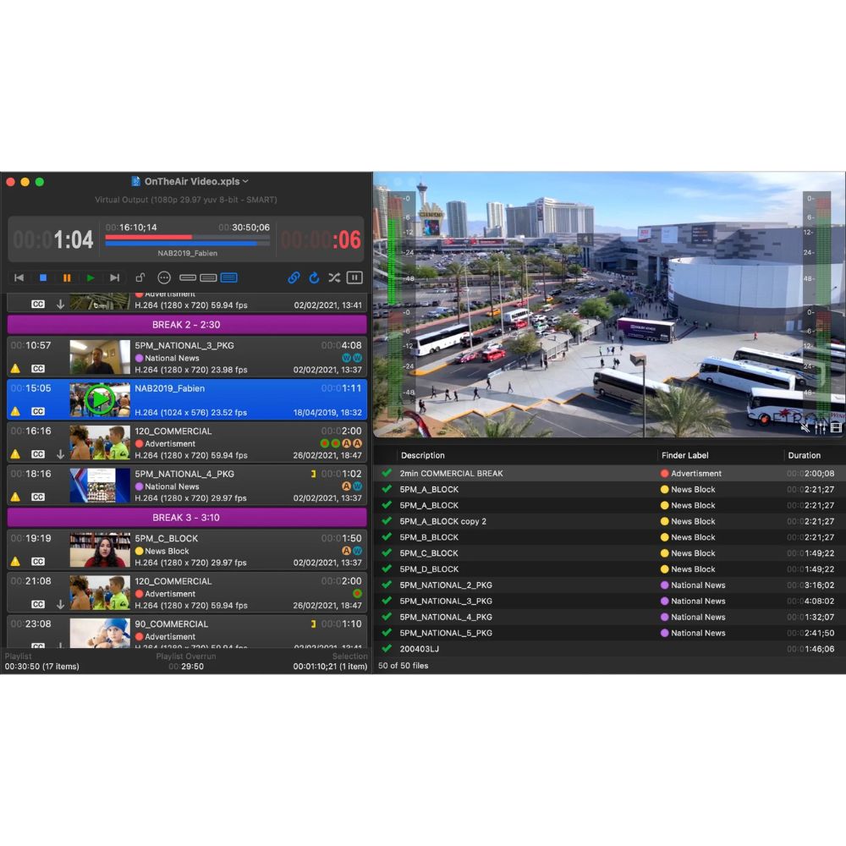This screenshot has height=846, width=846.
Task: Select the BREAK 2 - 2:30 purple header
Action: coord(187,325)
